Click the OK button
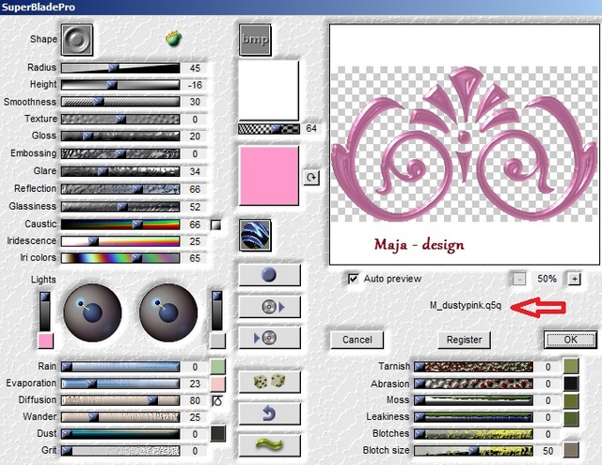 [x=570, y=339]
